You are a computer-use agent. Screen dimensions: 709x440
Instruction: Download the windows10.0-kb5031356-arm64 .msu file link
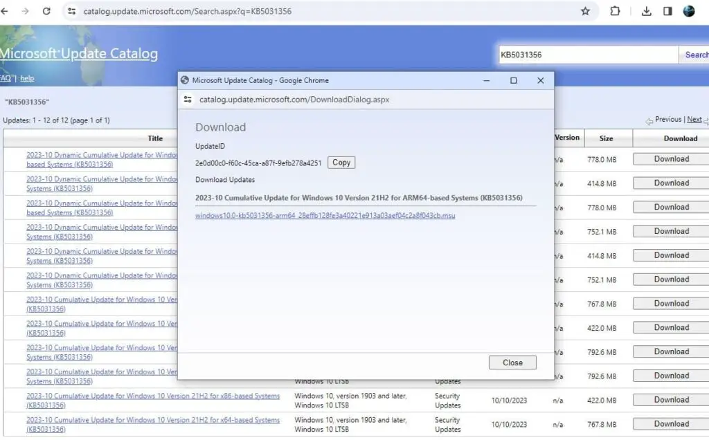click(325, 215)
